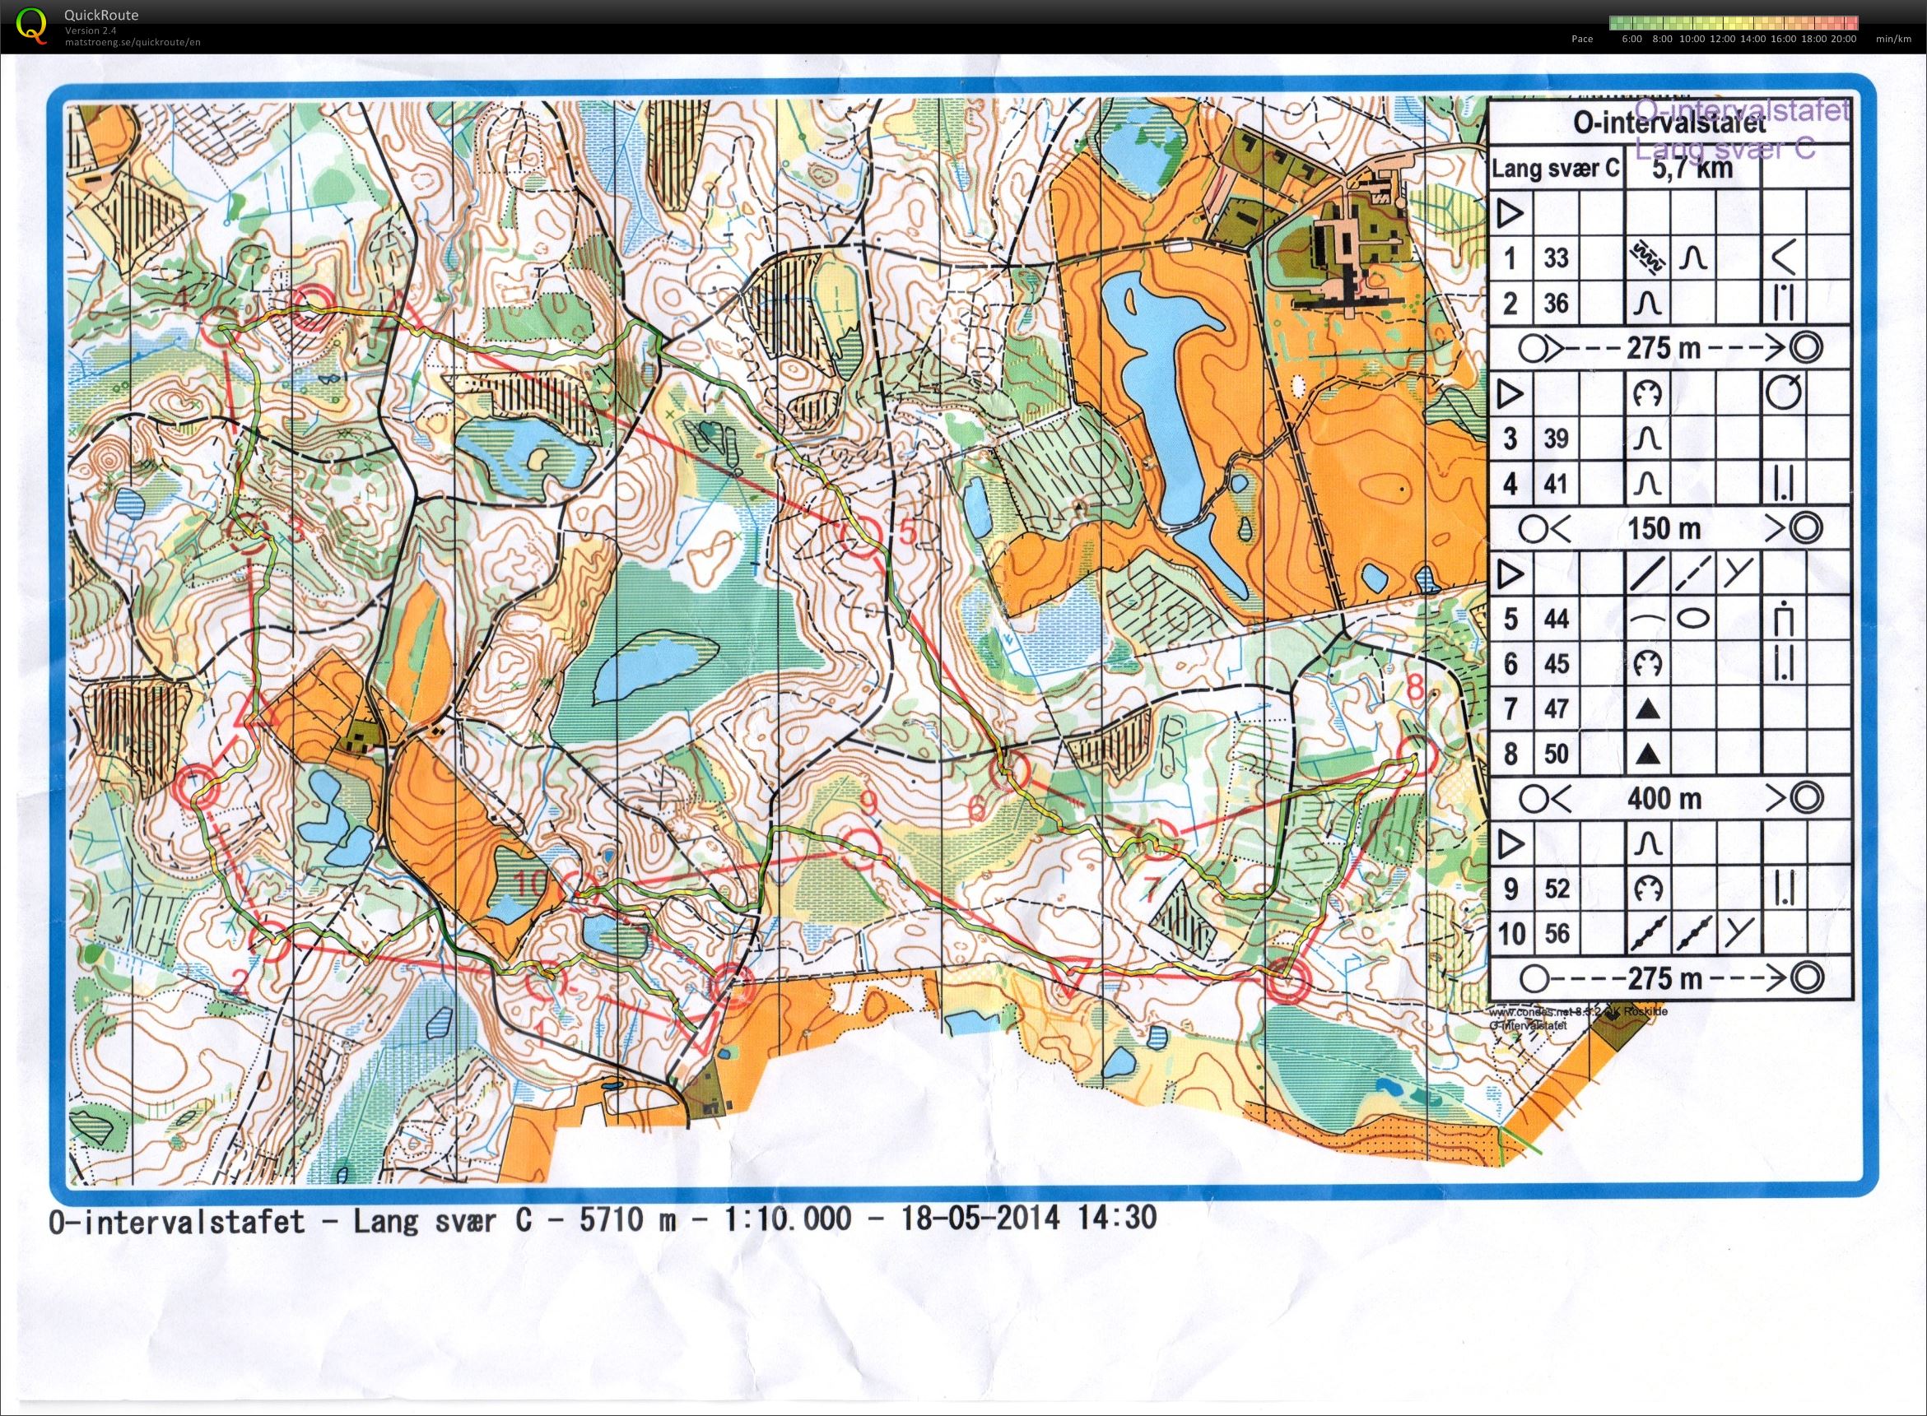Click the ellipse symbol in control 5 row
This screenshot has width=1927, height=1416.
click(x=1692, y=618)
